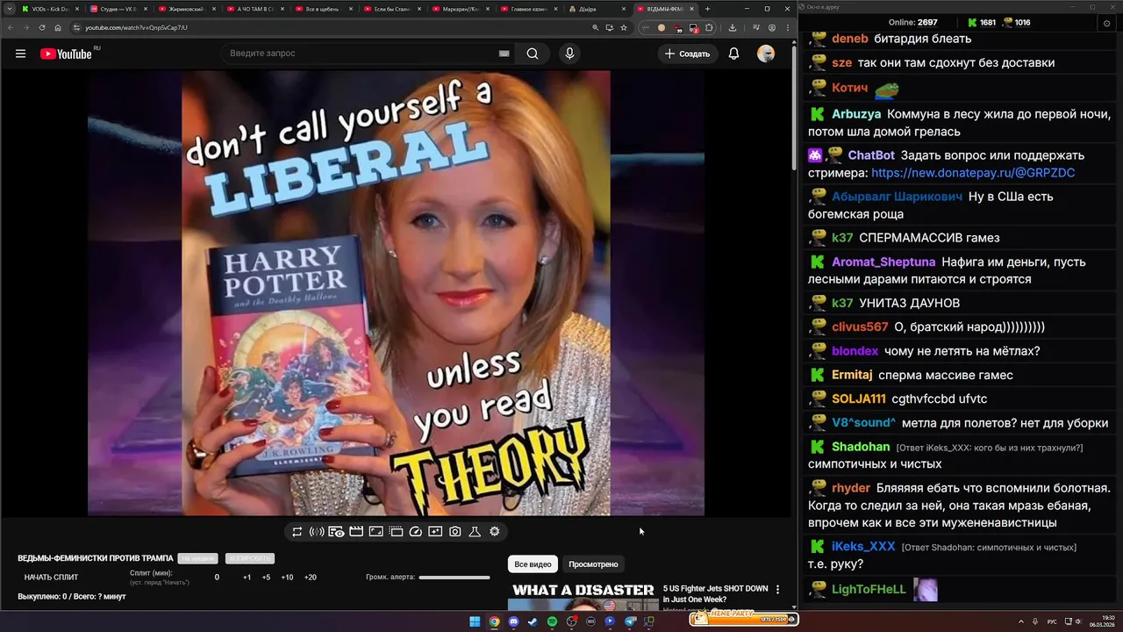Start voice search with the microphone icon

click(x=569, y=54)
